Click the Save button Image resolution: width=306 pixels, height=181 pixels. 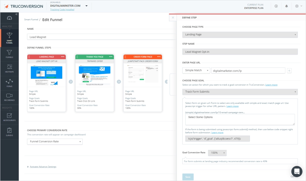188,177
